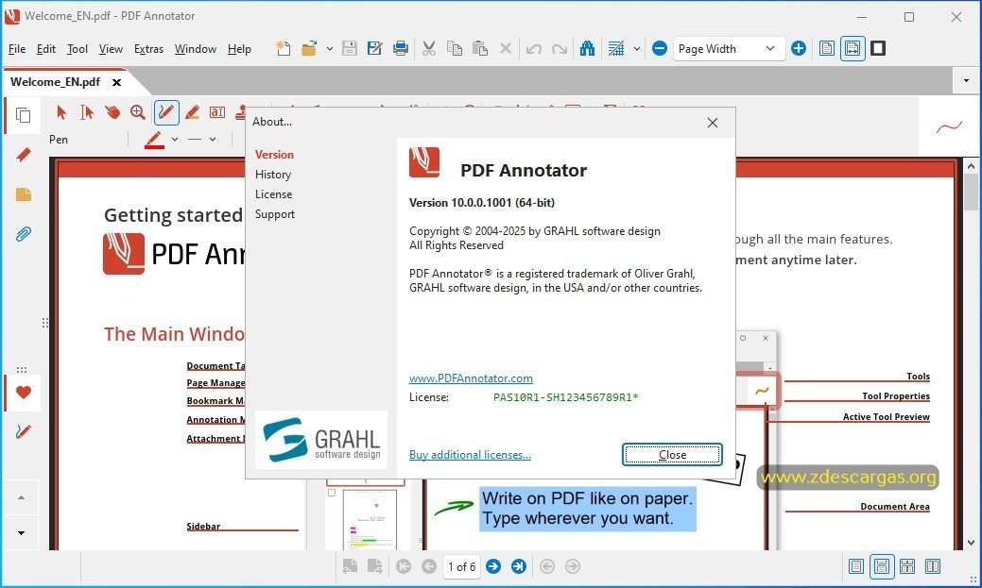Viewport: 982px width, 588px height.
Task: Open the View menu
Action: [x=111, y=49]
